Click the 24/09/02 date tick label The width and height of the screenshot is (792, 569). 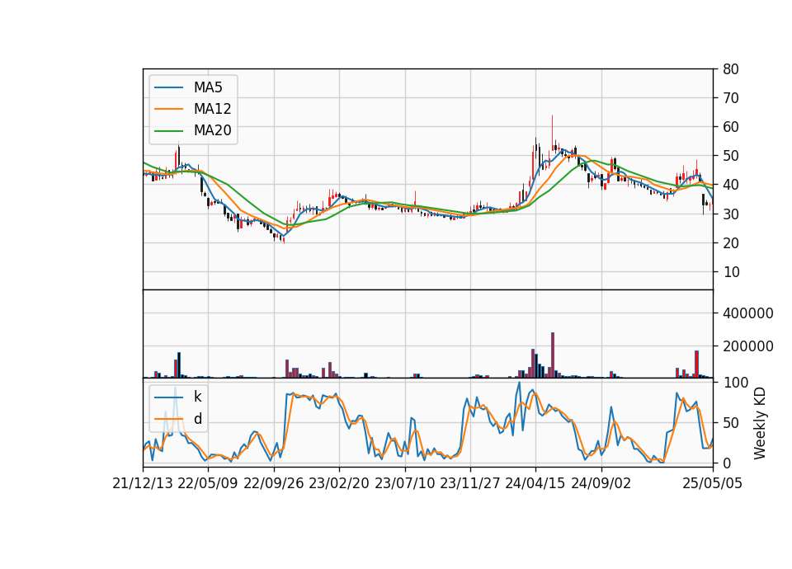click(x=601, y=484)
